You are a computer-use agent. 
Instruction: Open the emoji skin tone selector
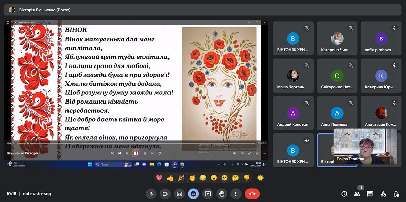pos(260,178)
